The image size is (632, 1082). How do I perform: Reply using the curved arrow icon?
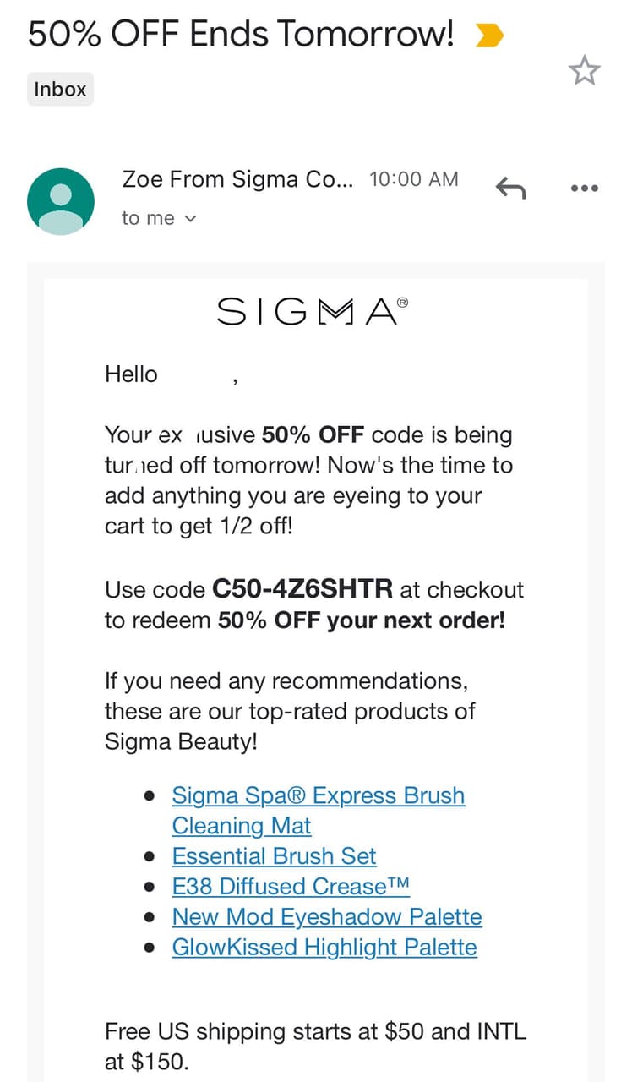tap(510, 188)
